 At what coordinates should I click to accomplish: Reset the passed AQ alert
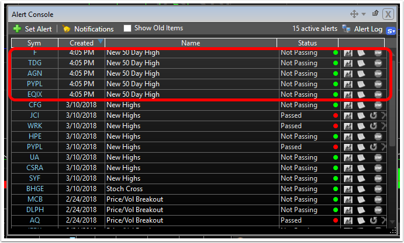tap(374, 220)
